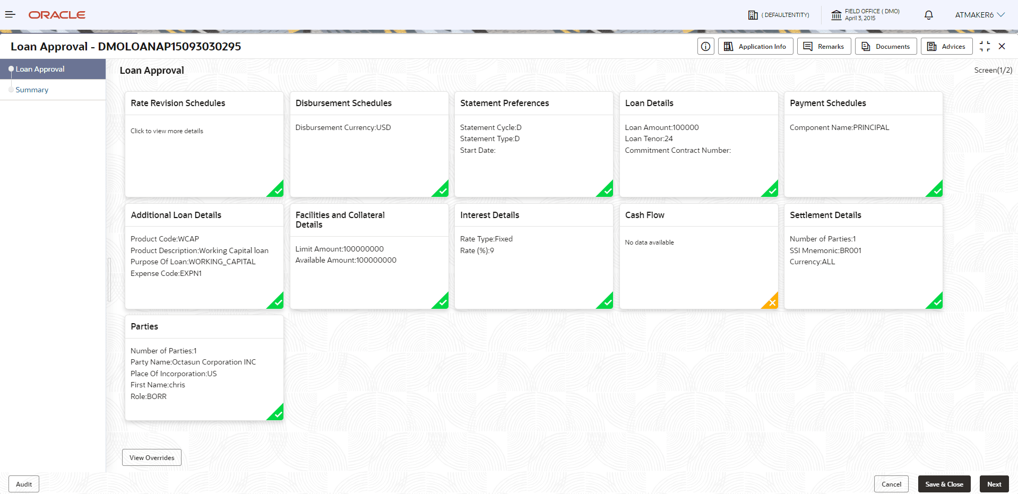Image resolution: width=1018 pixels, height=494 pixels.
Task: Open the Documents panel
Action: [x=885, y=46]
